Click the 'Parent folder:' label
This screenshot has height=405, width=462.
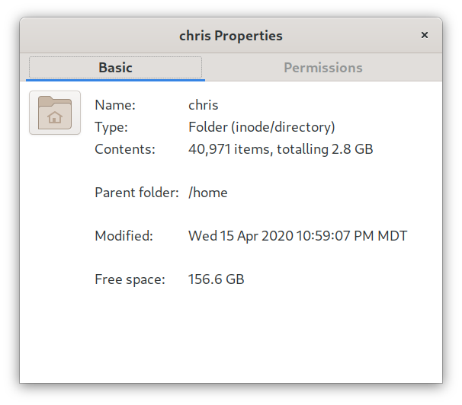136,193
